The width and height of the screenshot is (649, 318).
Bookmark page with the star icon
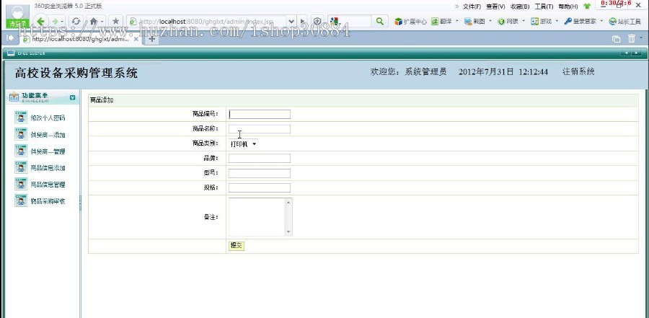click(115, 21)
